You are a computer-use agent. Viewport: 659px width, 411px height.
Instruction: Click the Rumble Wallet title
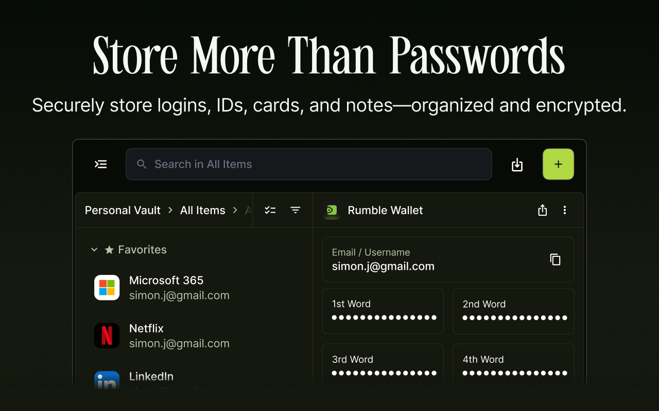click(x=385, y=210)
